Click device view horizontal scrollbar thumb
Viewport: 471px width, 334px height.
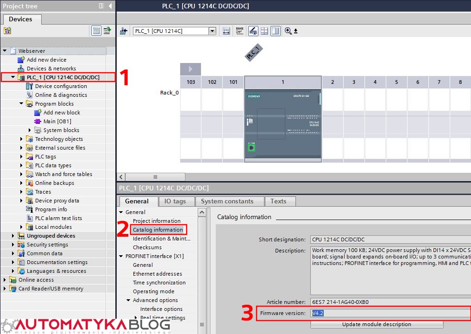point(155,177)
